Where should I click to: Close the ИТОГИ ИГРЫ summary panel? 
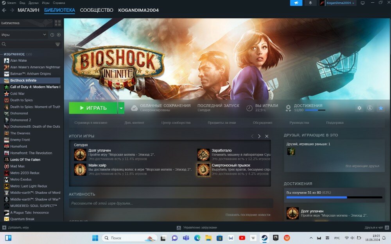tap(267, 136)
